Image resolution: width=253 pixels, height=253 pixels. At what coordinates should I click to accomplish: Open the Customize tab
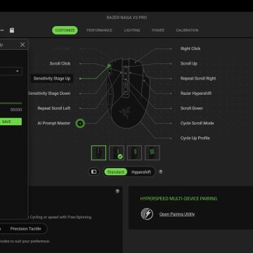(65, 30)
